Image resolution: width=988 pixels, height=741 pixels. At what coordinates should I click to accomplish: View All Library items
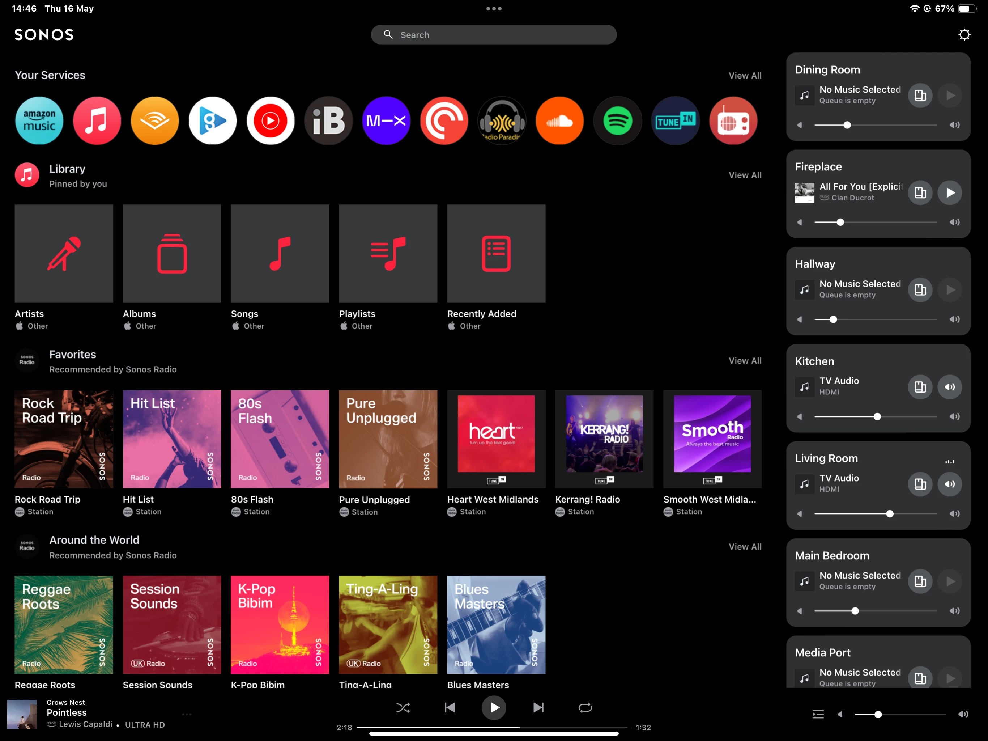tap(745, 175)
